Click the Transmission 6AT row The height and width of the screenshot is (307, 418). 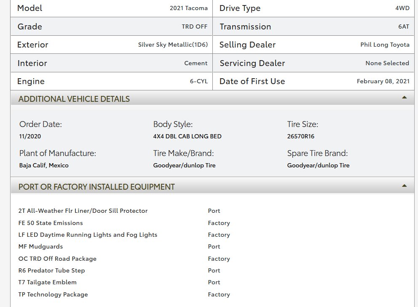coord(313,26)
